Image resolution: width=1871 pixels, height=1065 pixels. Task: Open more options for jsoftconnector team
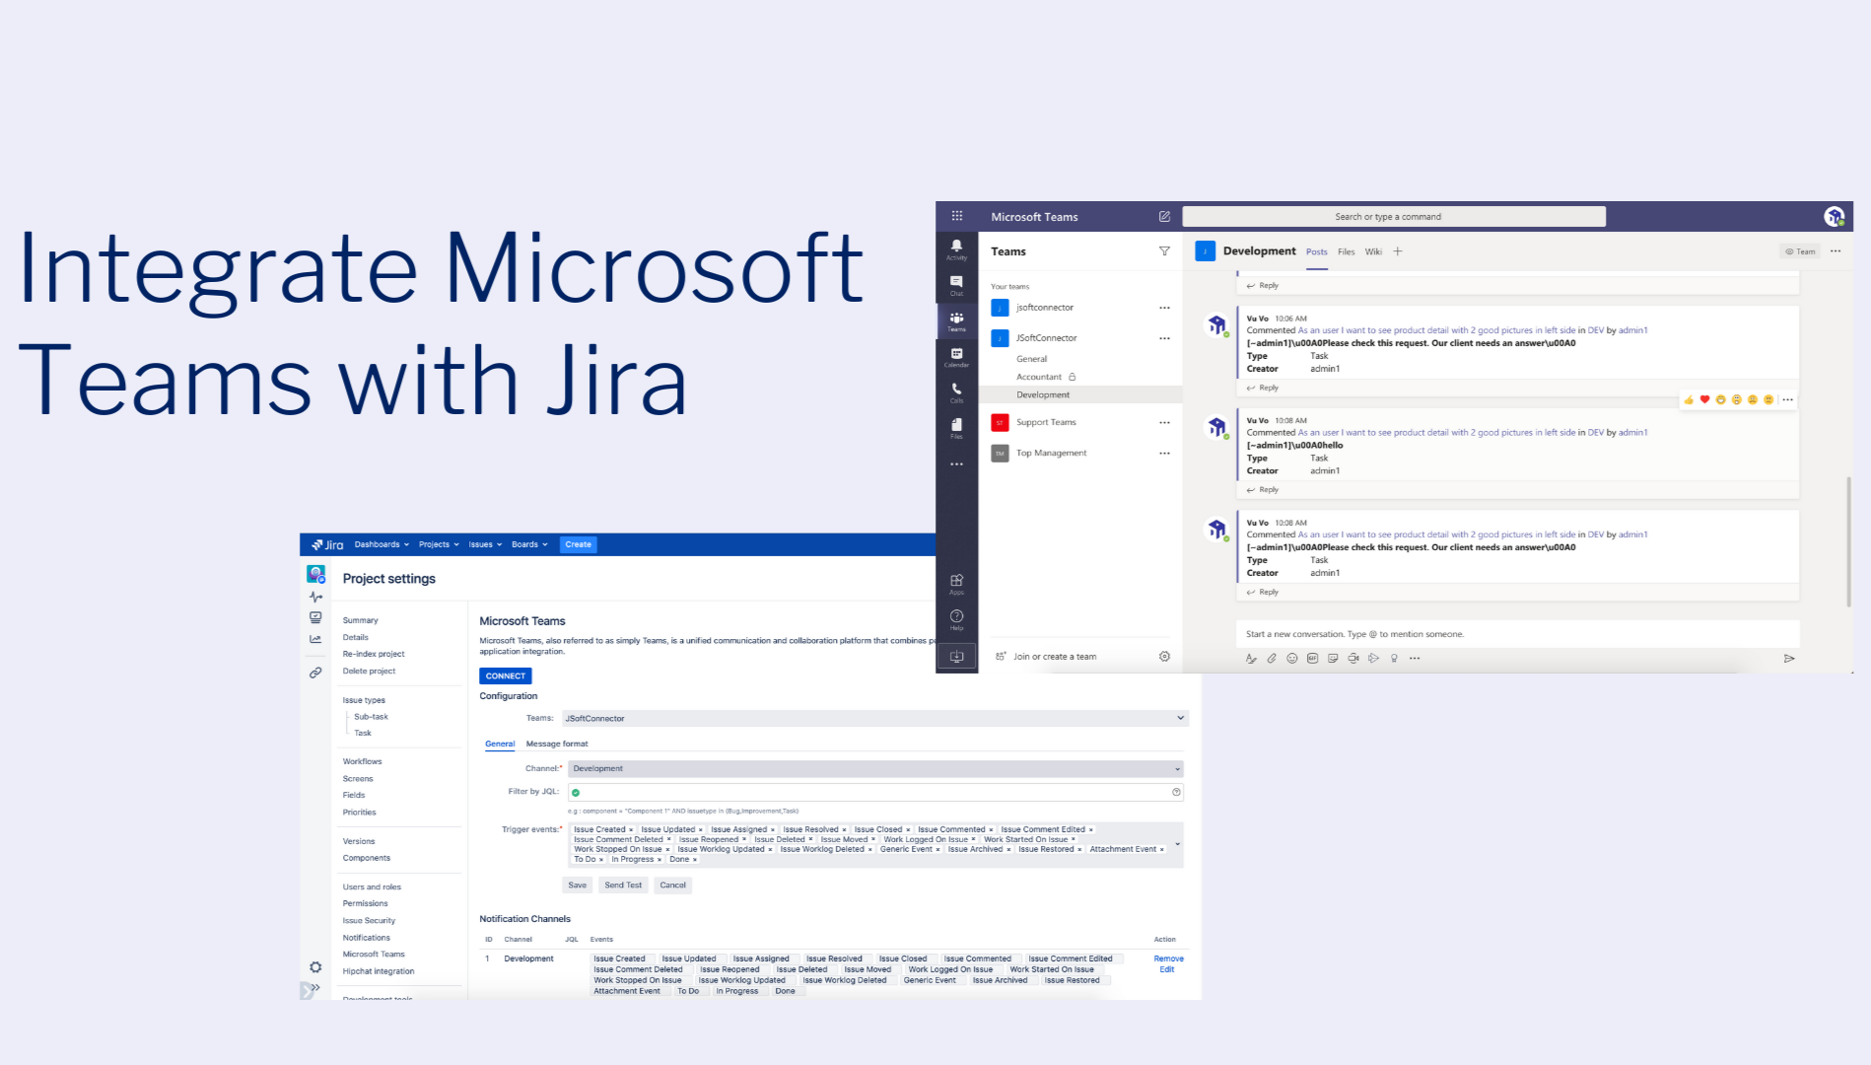[1164, 308]
